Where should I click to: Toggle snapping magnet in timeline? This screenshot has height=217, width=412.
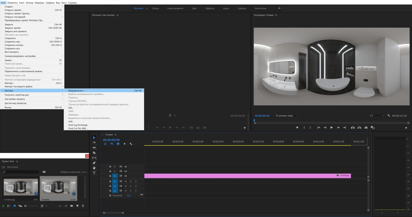112,144
